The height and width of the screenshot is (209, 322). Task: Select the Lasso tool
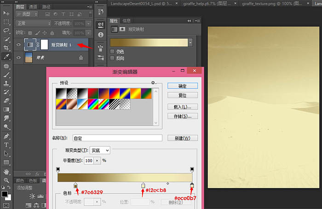[x=6, y=30]
